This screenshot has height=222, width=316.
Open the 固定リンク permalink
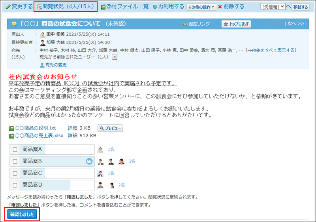click(196, 24)
